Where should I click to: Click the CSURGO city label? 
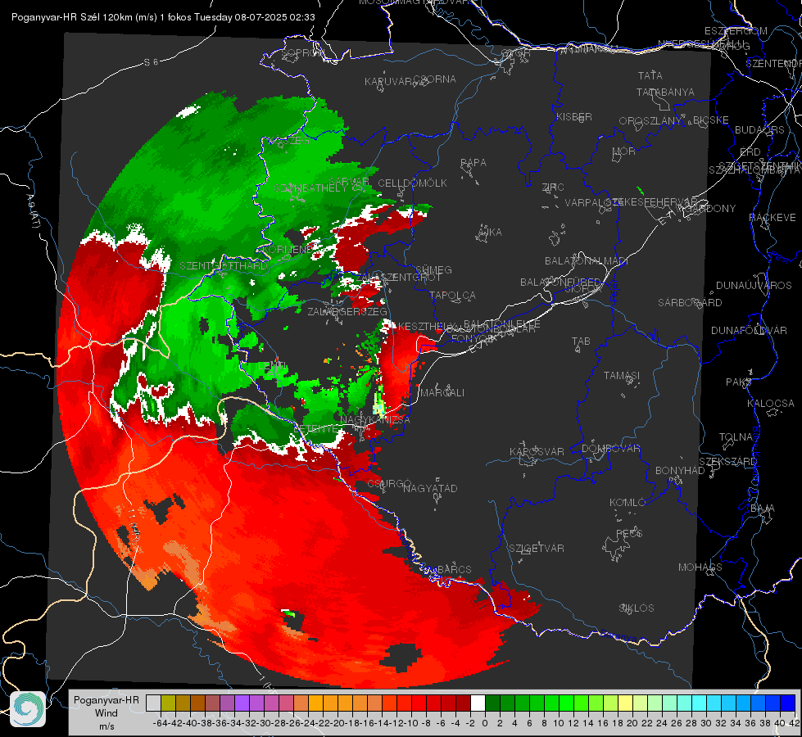(389, 483)
